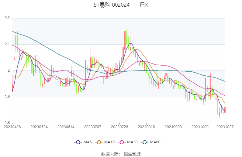
Task: Click the 数据来源 恒生聚源 source text
Action: [121, 154]
